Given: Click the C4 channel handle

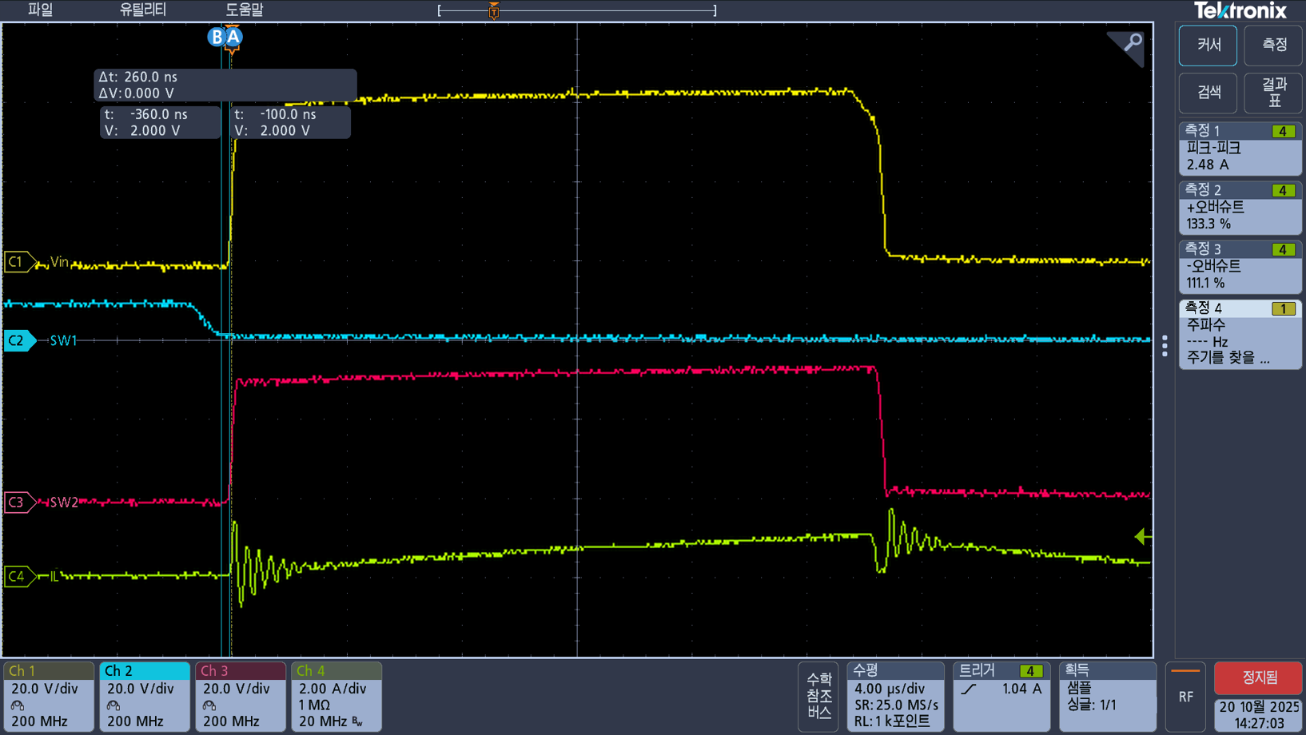Looking at the screenshot, I should pyautogui.click(x=19, y=576).
